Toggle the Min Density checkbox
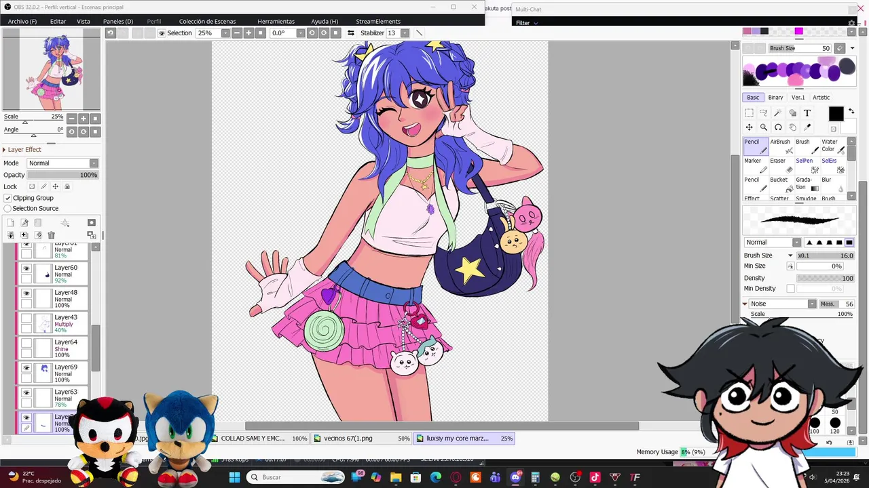Image resolution: width=869 pixels, height=488 pixels. point(790,289)
